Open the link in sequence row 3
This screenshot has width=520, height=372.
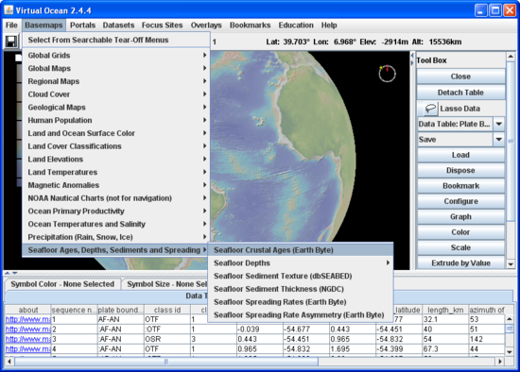(x=27, y=339)
